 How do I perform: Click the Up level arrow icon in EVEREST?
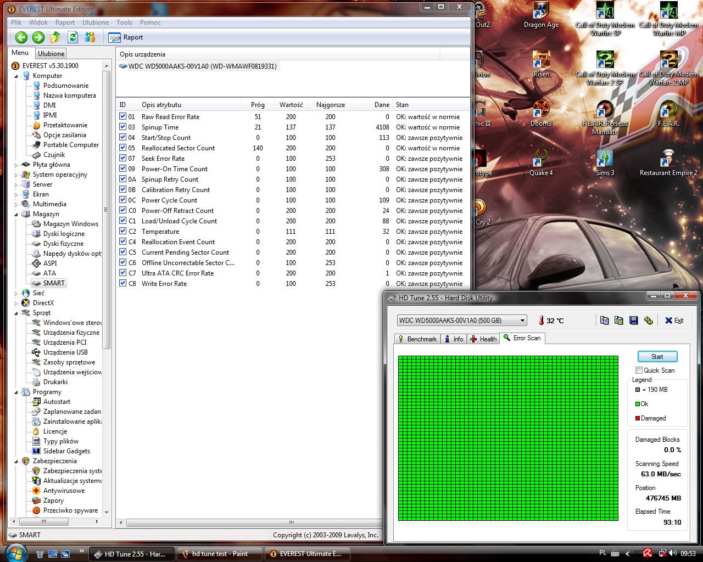tap(55, 37)
